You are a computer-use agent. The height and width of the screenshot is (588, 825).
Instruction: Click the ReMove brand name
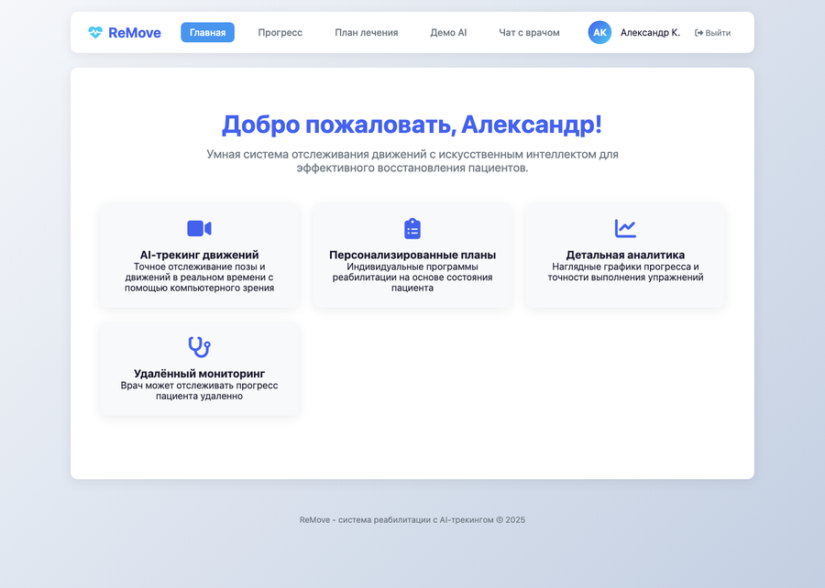pos(135,33)
